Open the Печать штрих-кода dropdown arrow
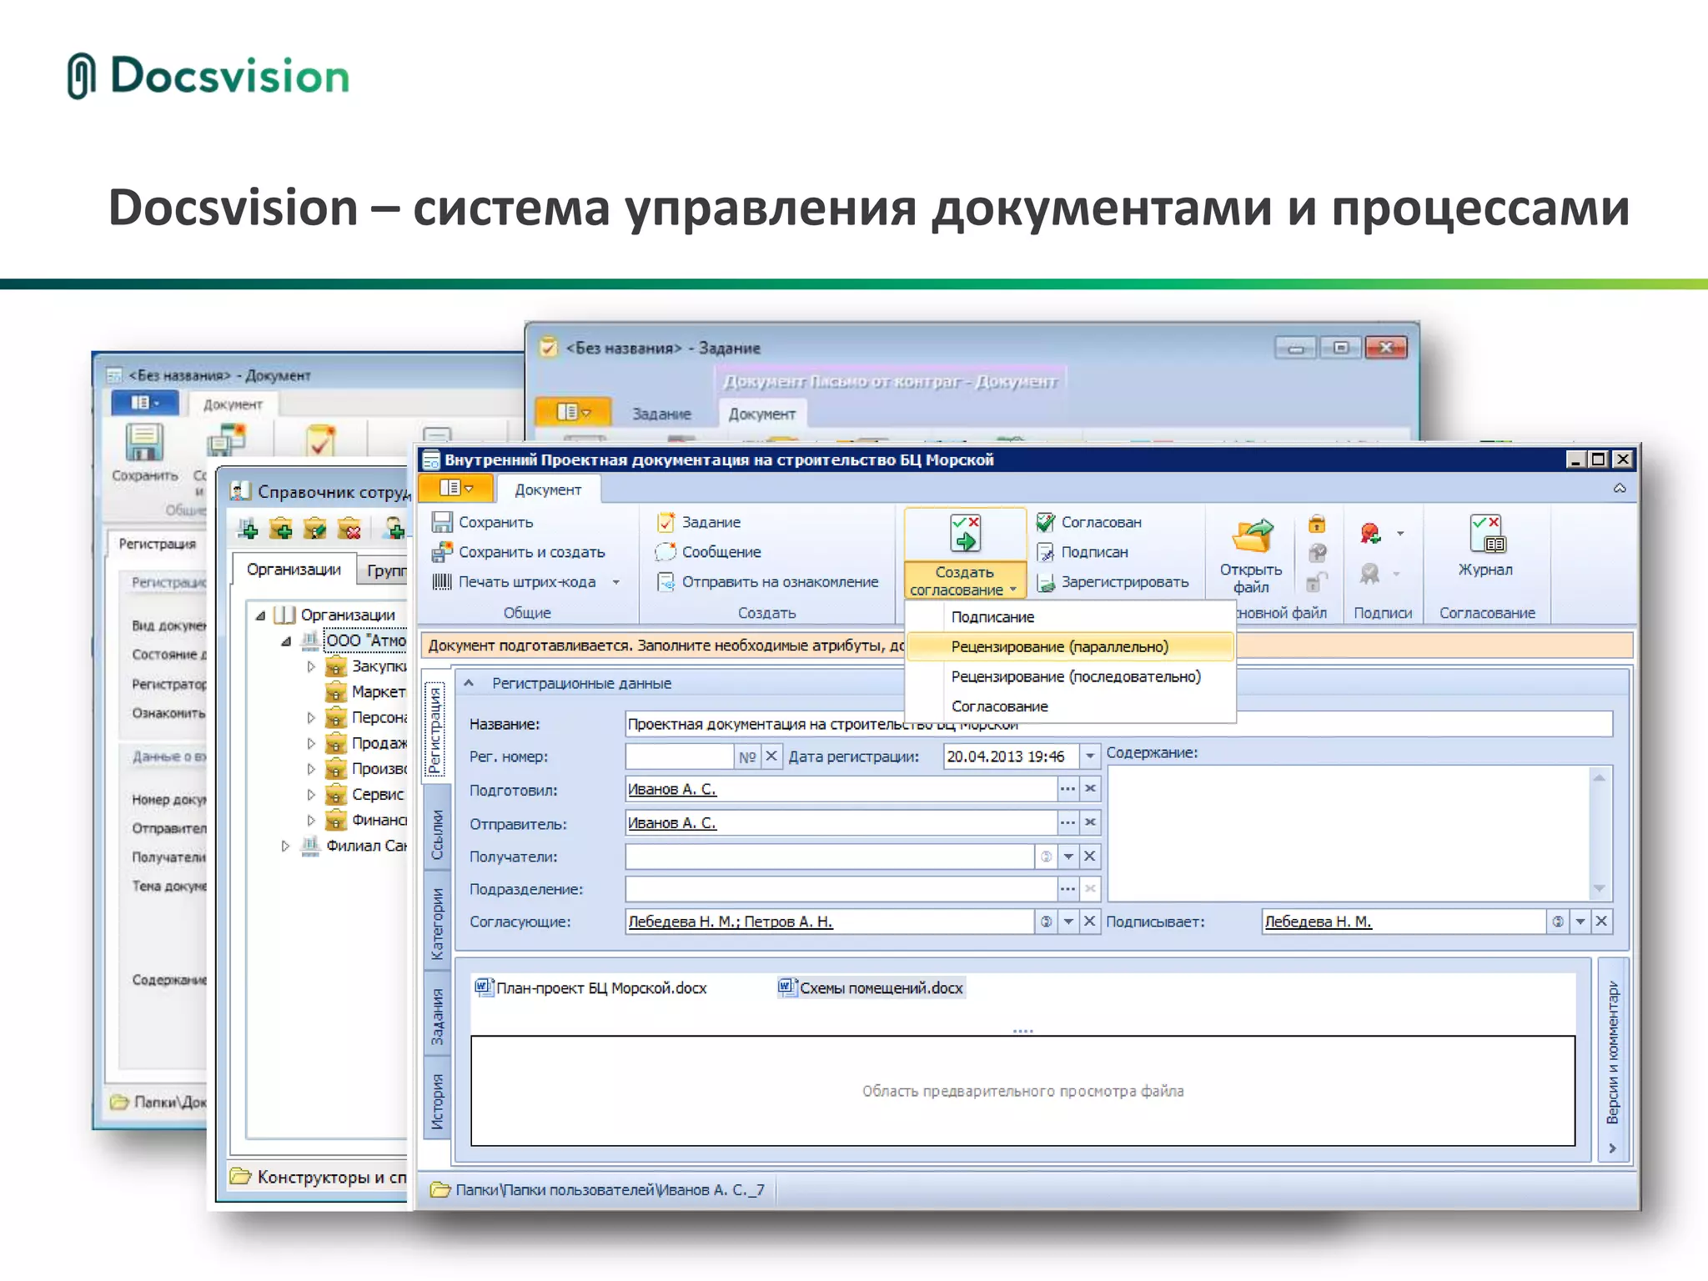1708x1281 pixels. [x=616, y=582]
